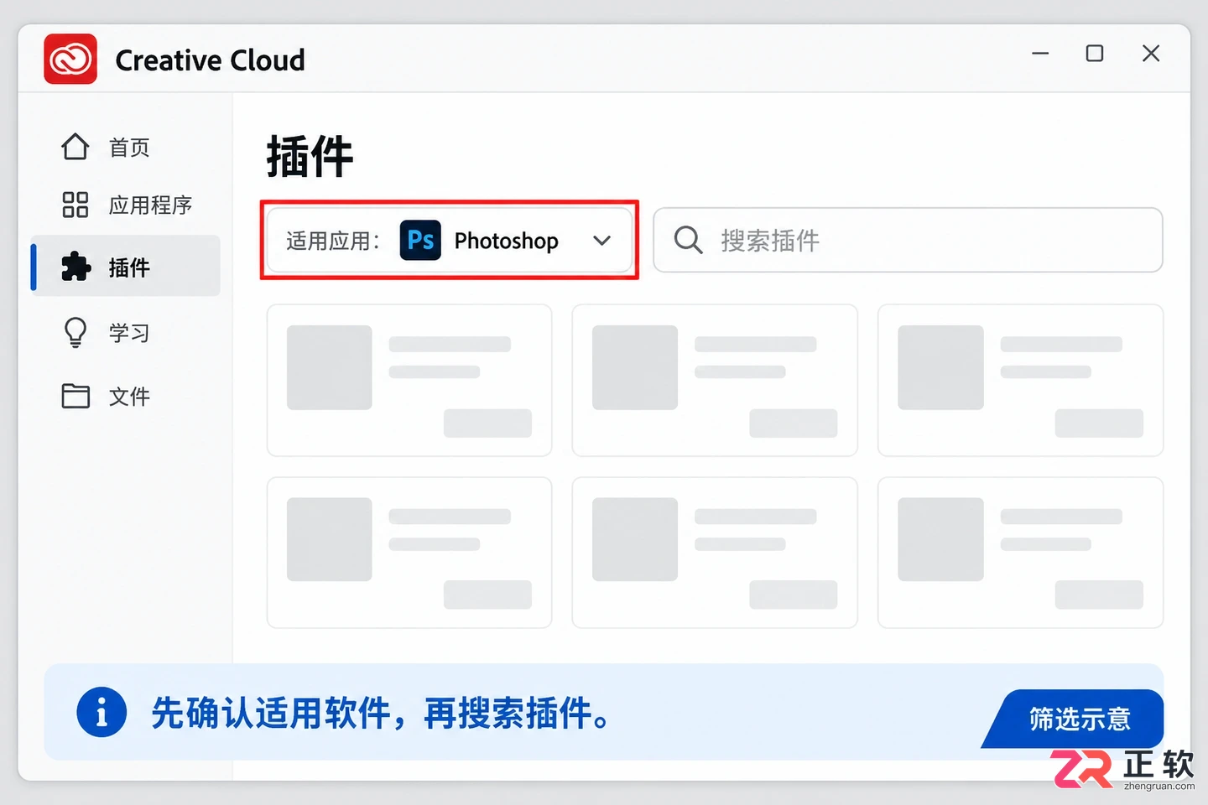The width and height of the screenshot is (1208, 805).
Task: Open the 首页 home icon
Action: pos(75,147)
